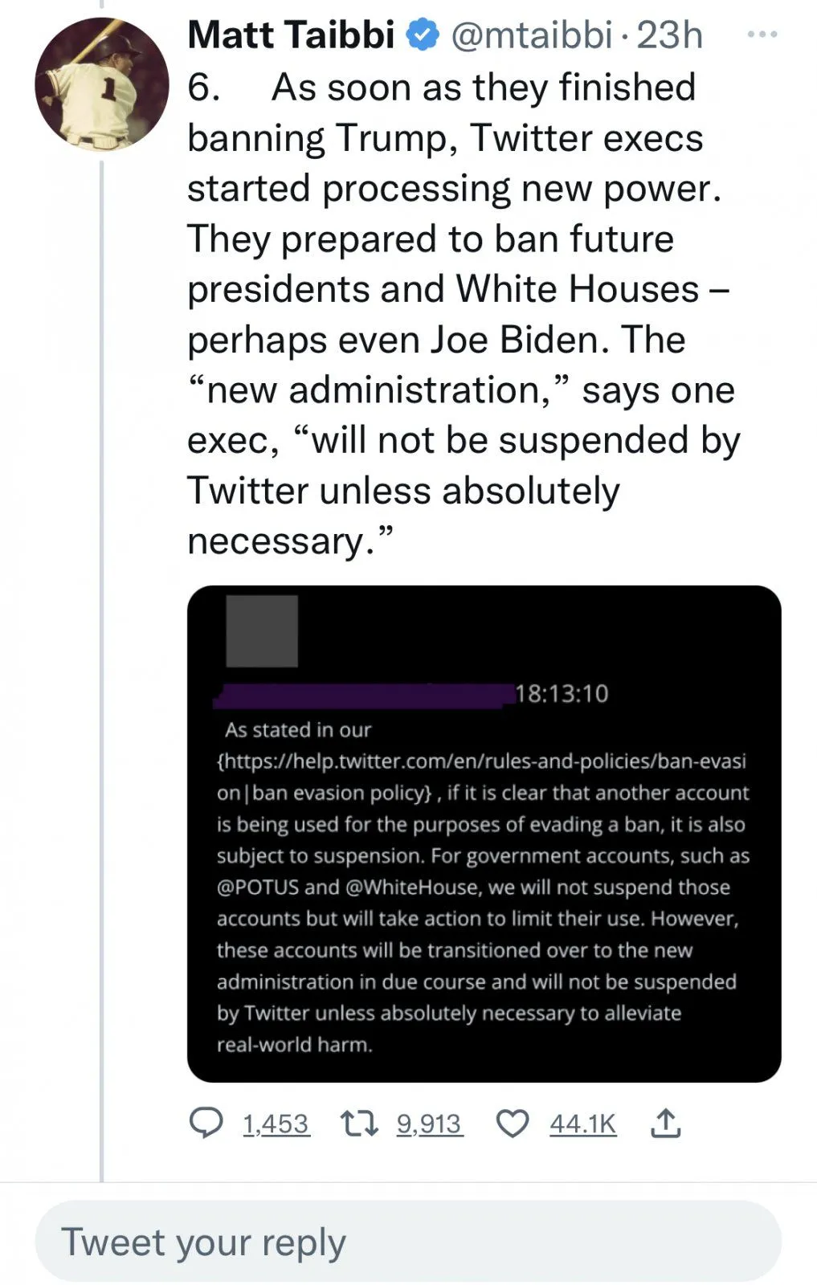
Task: View the 9,913 retweets count
Action: pos(429,1124)
